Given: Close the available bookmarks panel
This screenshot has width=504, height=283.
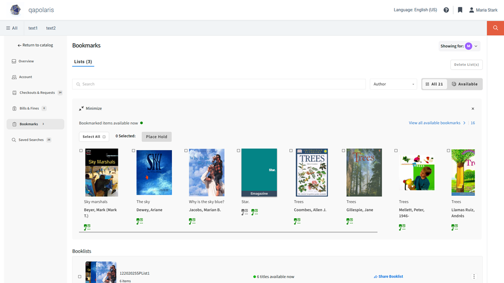Looking at the screenshot, I should [473, 108].
